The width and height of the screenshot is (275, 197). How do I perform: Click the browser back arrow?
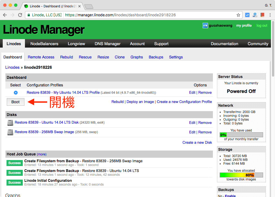[5, 15]
